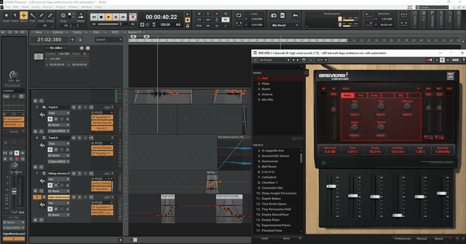Mute Track 5

(x=74, y=107)
